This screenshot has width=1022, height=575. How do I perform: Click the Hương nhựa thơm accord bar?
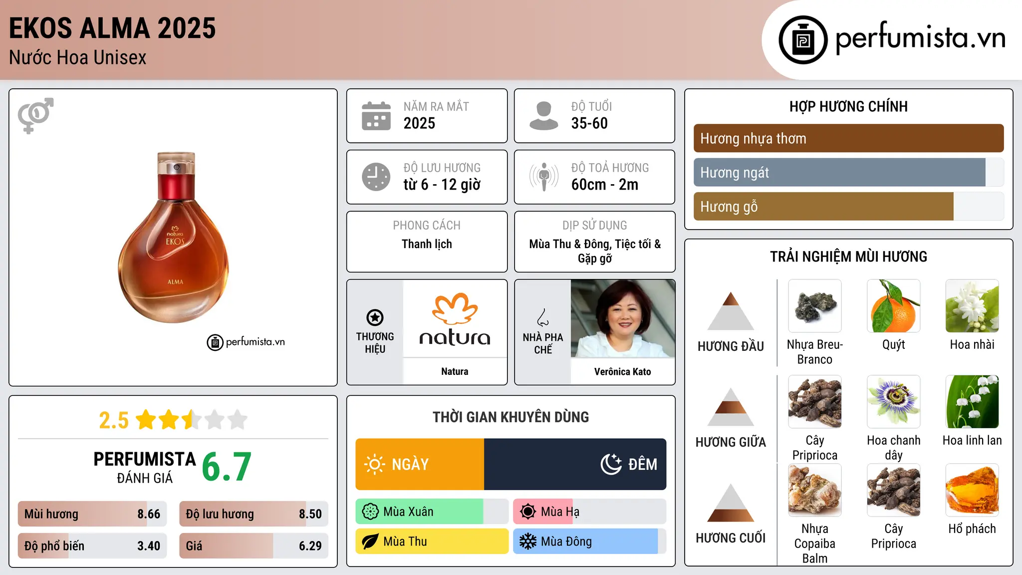[848, 138]
